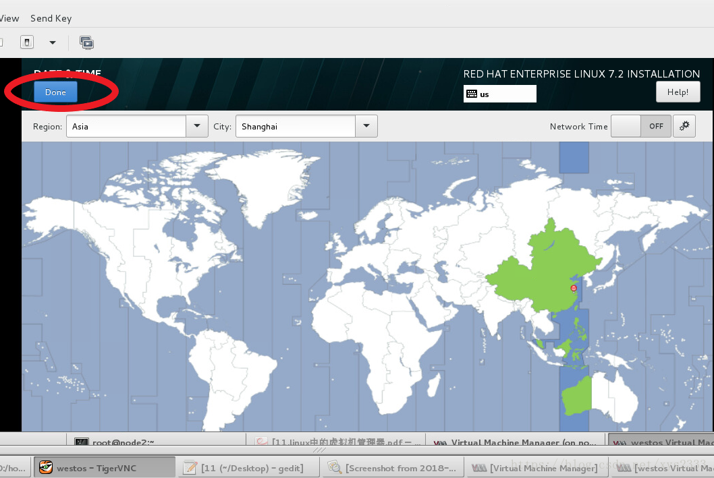
Task: Click the image viewer icon in taskbar
Action: [x=334, y=467]
